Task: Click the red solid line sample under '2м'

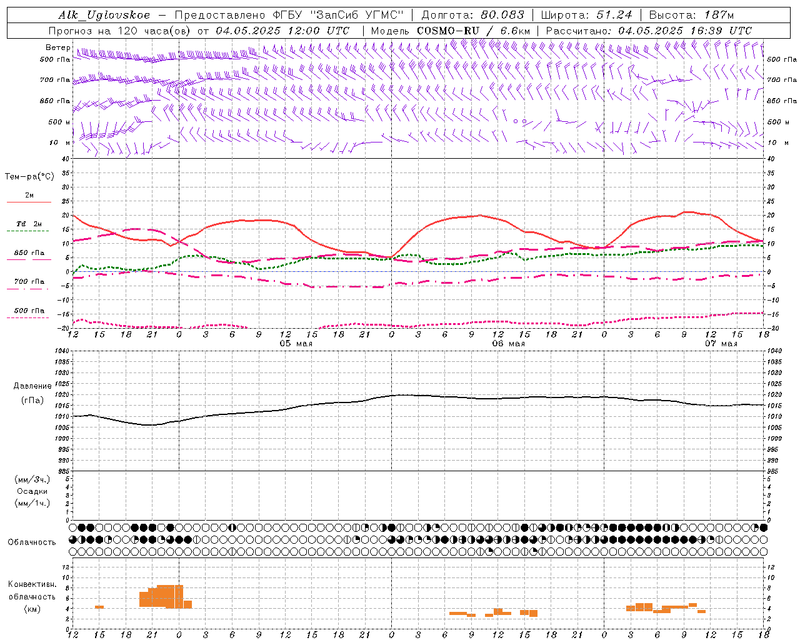Action: (x=29, y=202)
